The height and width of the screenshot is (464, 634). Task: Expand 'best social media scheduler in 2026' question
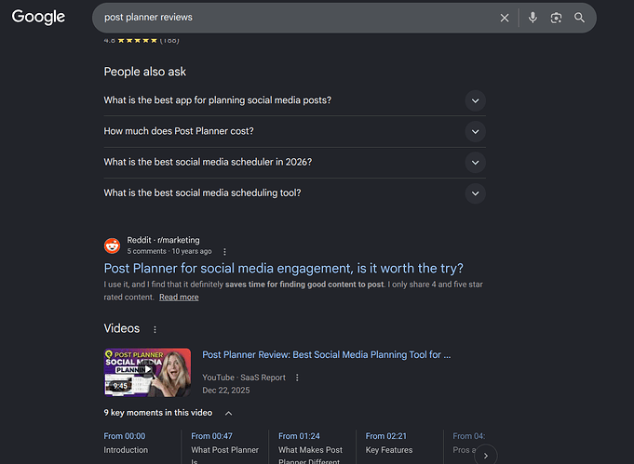coord(295,163)
